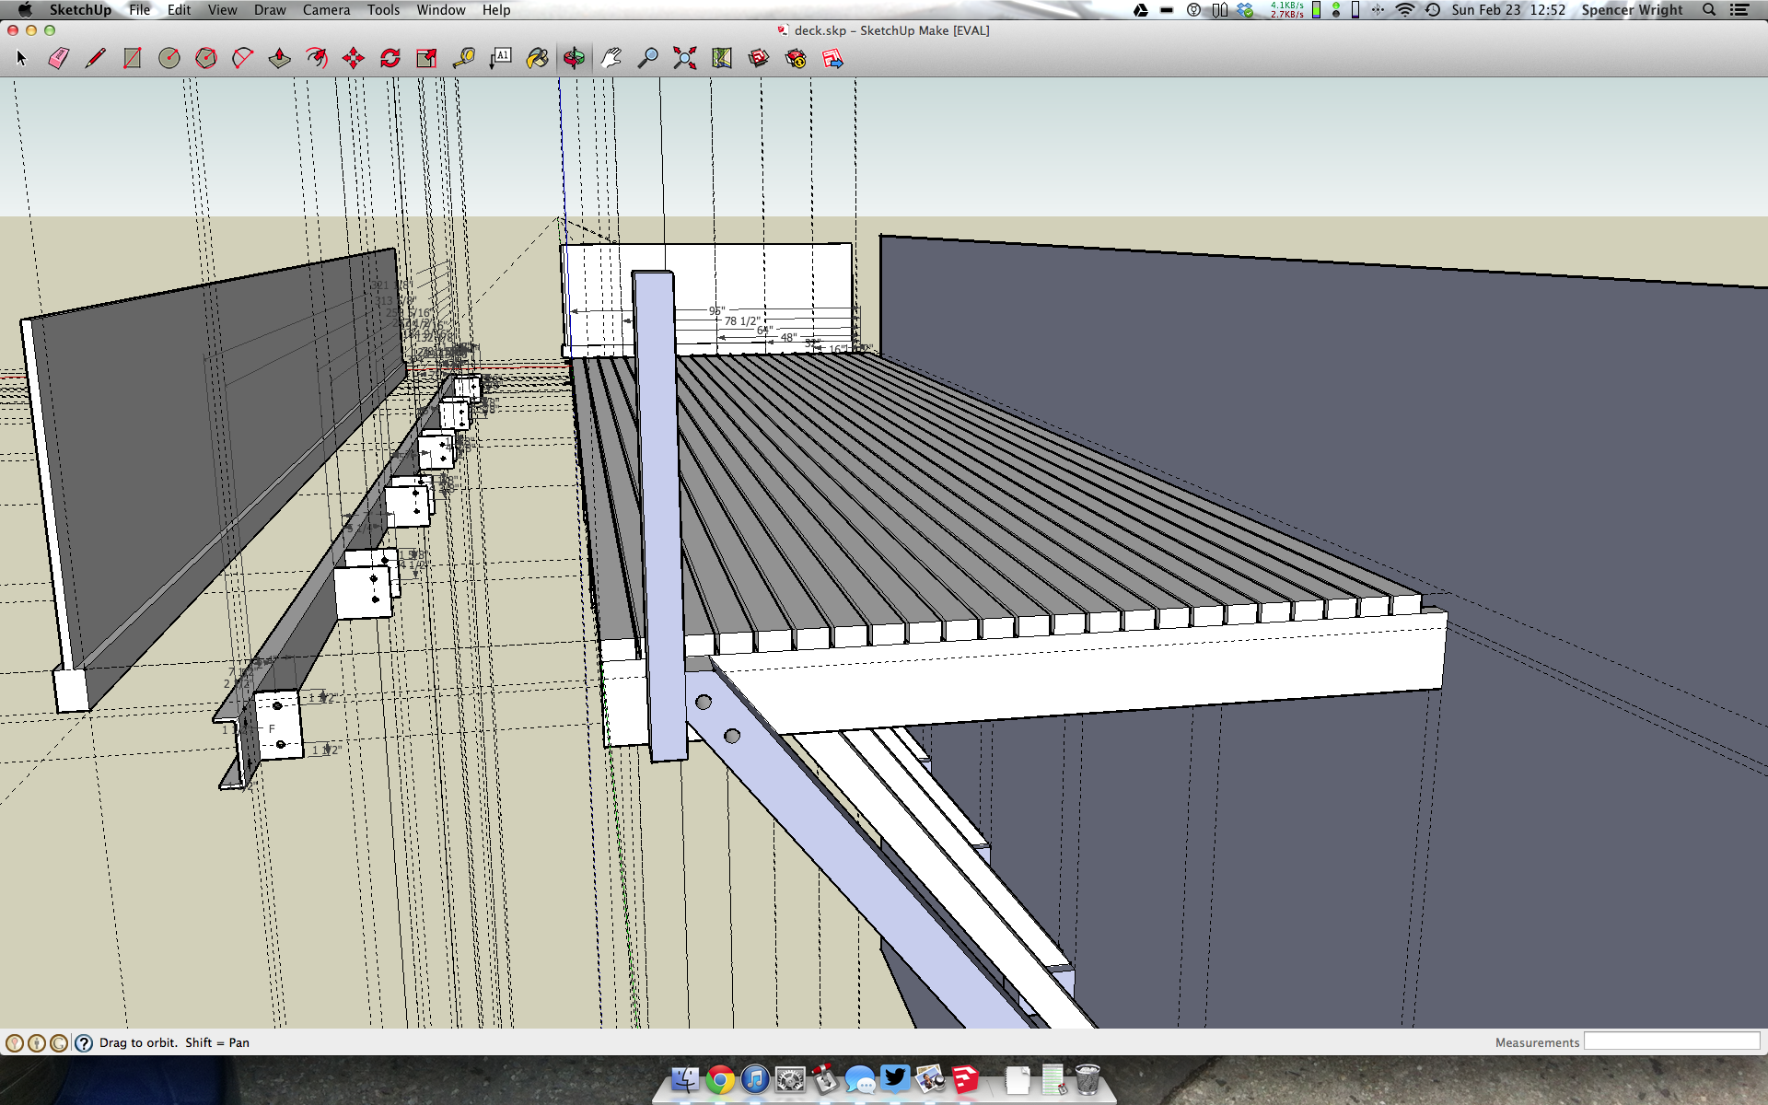This screenshot has height=1105, width=1768.
Task: Choose the Move tool
Action: pyautogui.click(x=353, y=58)
